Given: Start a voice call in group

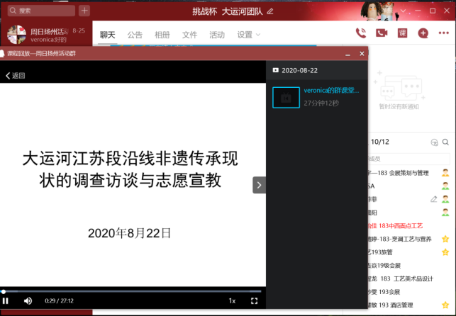Looking at the screenshot, I should pyautogui.click(x=360, y=33).
